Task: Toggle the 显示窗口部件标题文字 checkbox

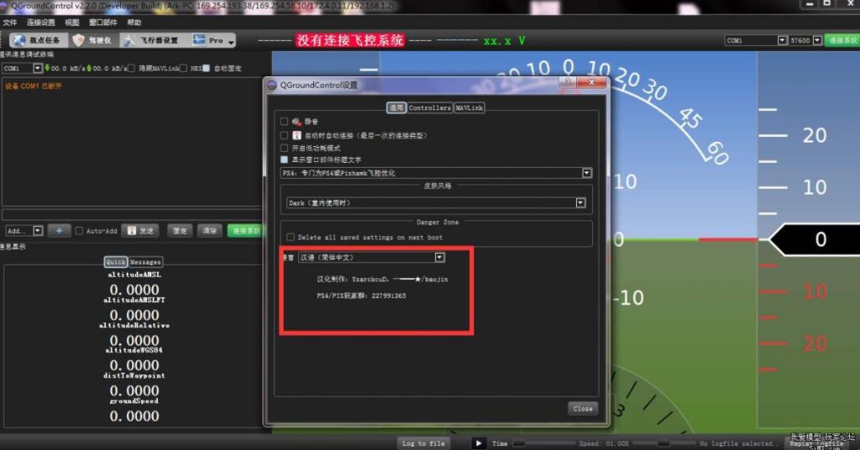Action: click(284, 160)
